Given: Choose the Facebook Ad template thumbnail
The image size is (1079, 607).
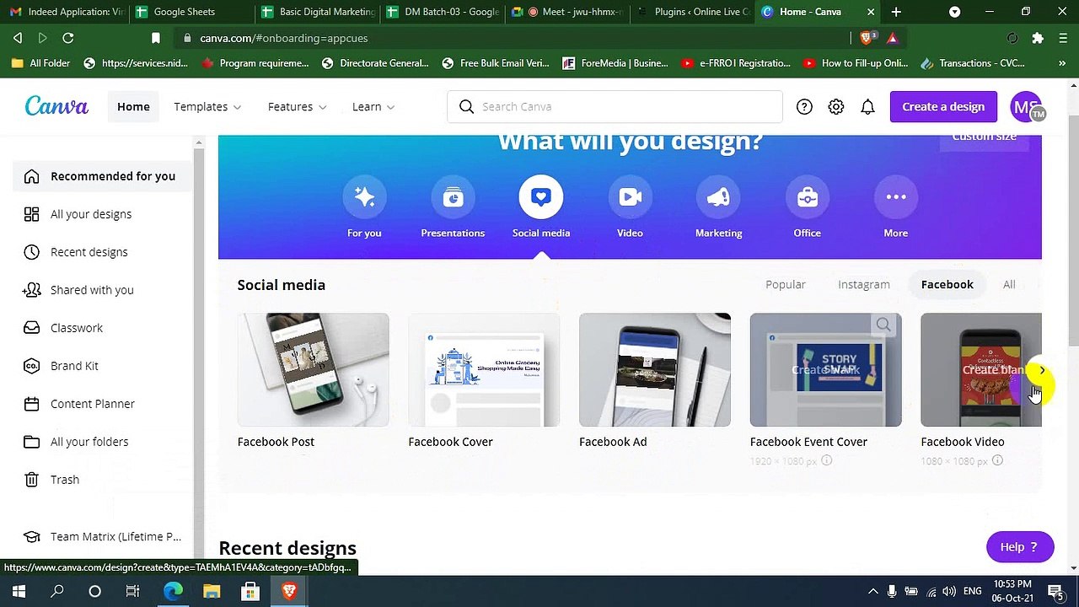Looking at the screenshot, I should [x=655, y=370].
